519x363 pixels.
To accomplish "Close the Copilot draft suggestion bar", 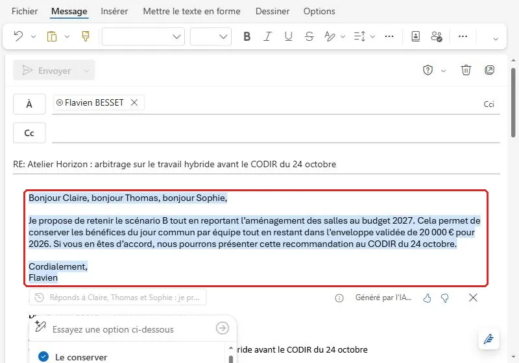I will [x=473, y=298].
